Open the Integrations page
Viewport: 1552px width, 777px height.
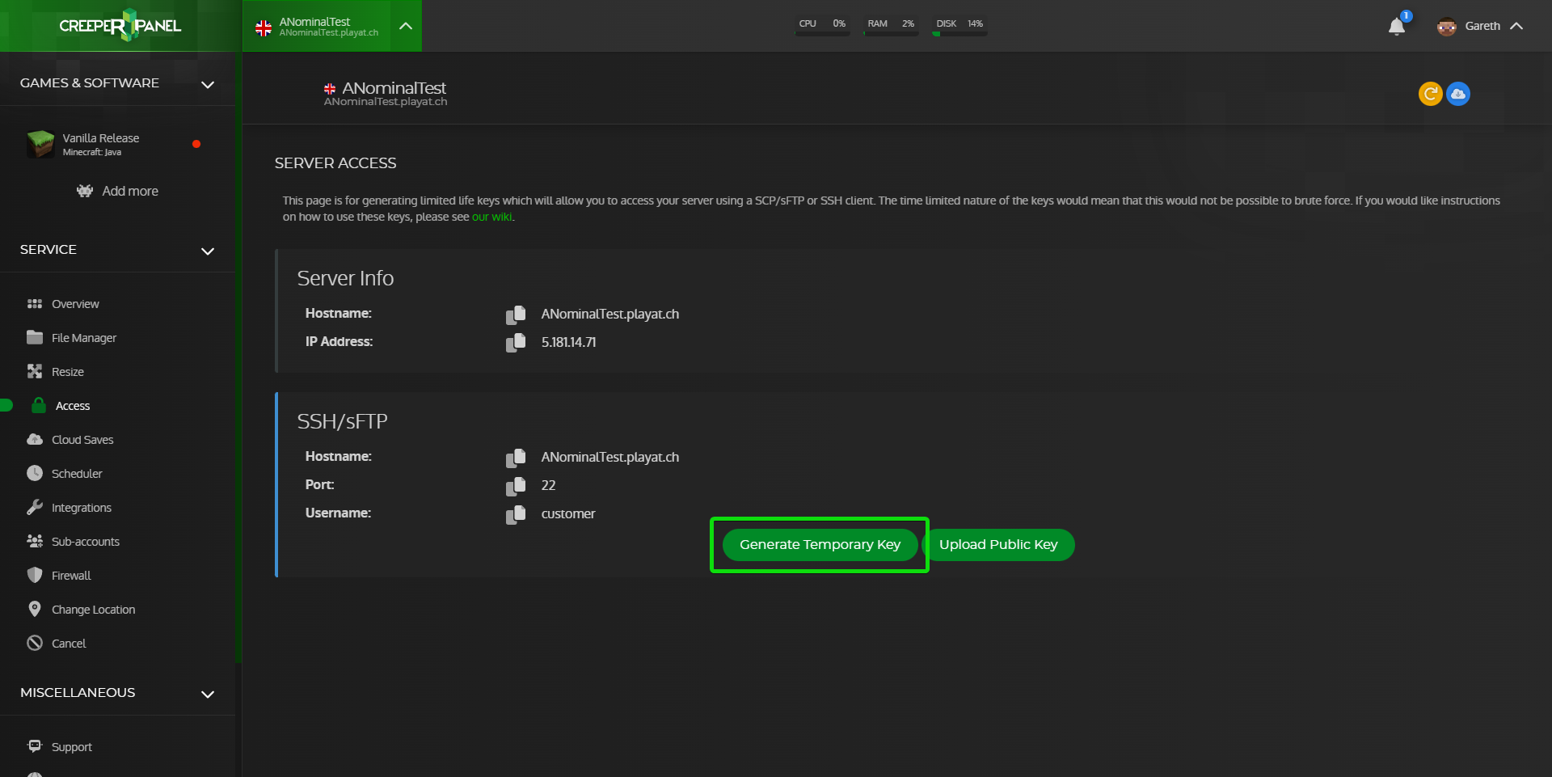(x=82, y=508)
